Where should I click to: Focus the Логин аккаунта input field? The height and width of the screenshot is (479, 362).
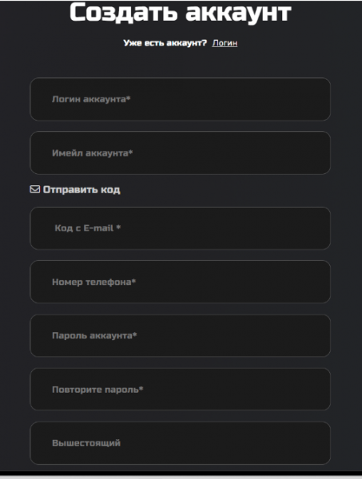click(180, 99)
